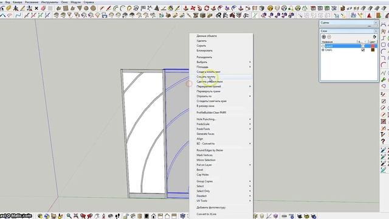This screenshot has width=389, height=219.
Task: Click the blue cube icon in bottom right toolbar
Action: click(x=275, y=216)
